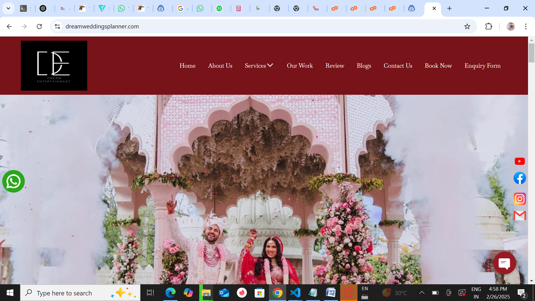Open the Review page
The image size is (535, 301).
pyautogui.click(x=335, y=65)
